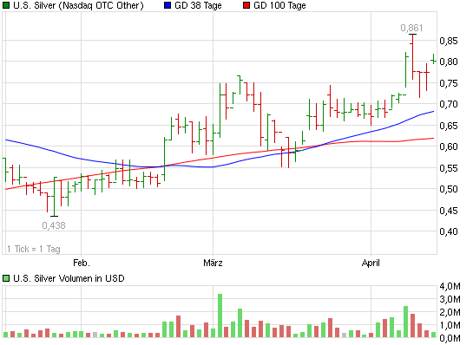Click the 0,40 price axis label
473x345 pixels.
(449, 231)
